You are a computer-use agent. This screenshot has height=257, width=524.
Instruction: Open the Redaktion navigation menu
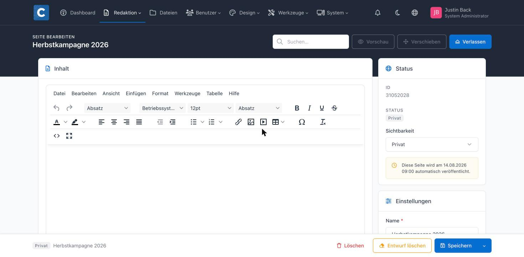pos(122,12)
